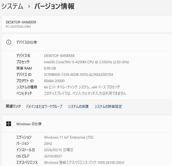Open the システムの保護 link
Image resolution: width=172 pixels, height=166 pixels.
click(78, 107)
